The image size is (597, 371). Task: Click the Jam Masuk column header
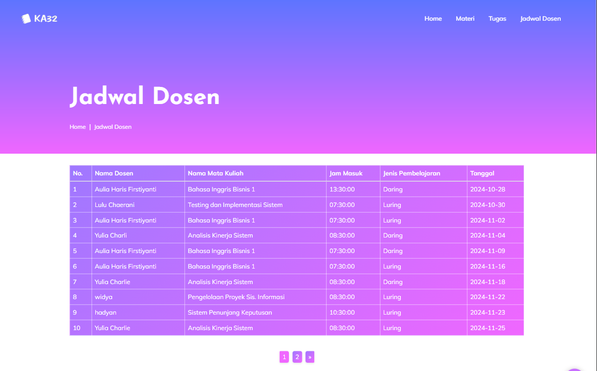coord(346,173)
